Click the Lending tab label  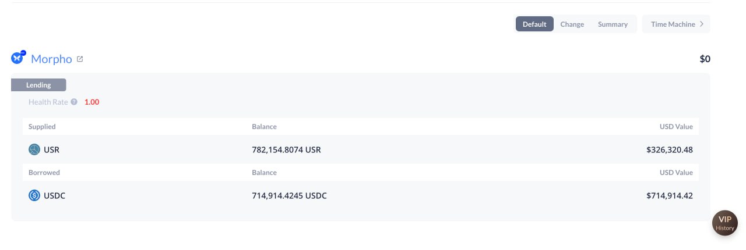coord(38,85)
